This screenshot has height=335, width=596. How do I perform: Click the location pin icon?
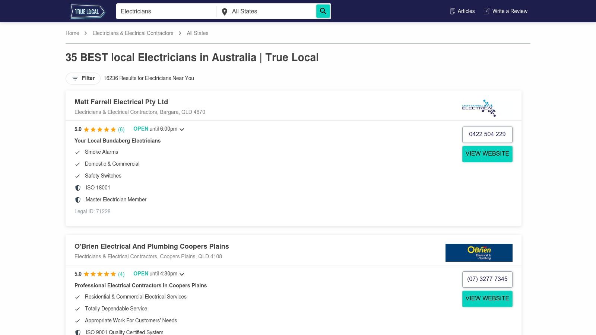pyautogui.click(x=225, y=12)
